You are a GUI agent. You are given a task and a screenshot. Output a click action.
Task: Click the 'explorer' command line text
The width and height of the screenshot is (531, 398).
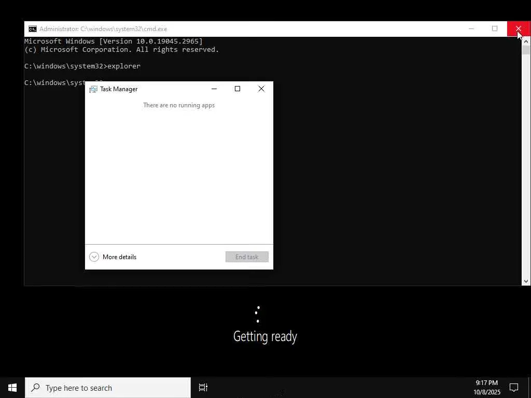[123, 66]
